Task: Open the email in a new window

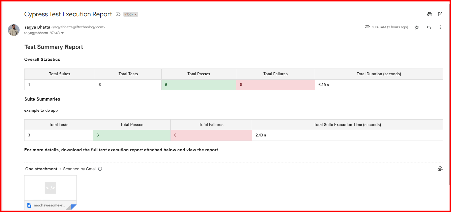Action: (x=440, y=14)
